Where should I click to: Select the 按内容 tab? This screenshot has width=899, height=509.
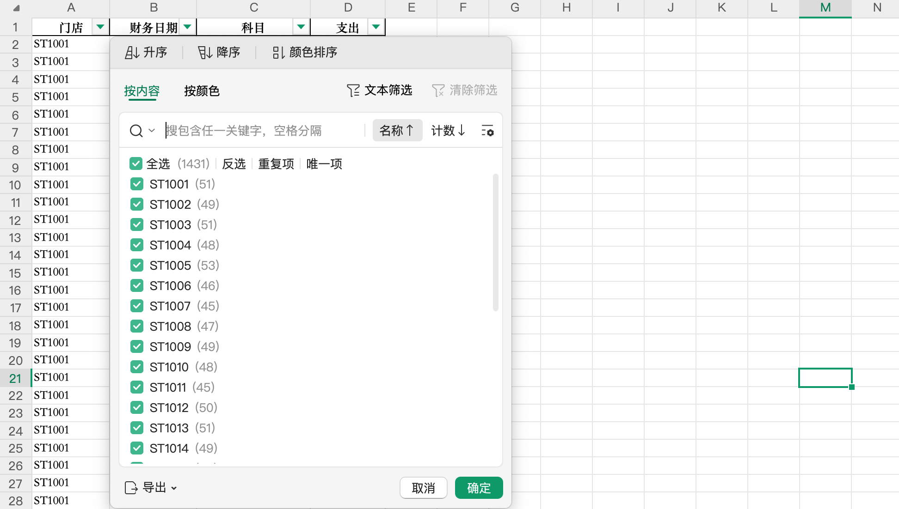click(x=142, y=91)
